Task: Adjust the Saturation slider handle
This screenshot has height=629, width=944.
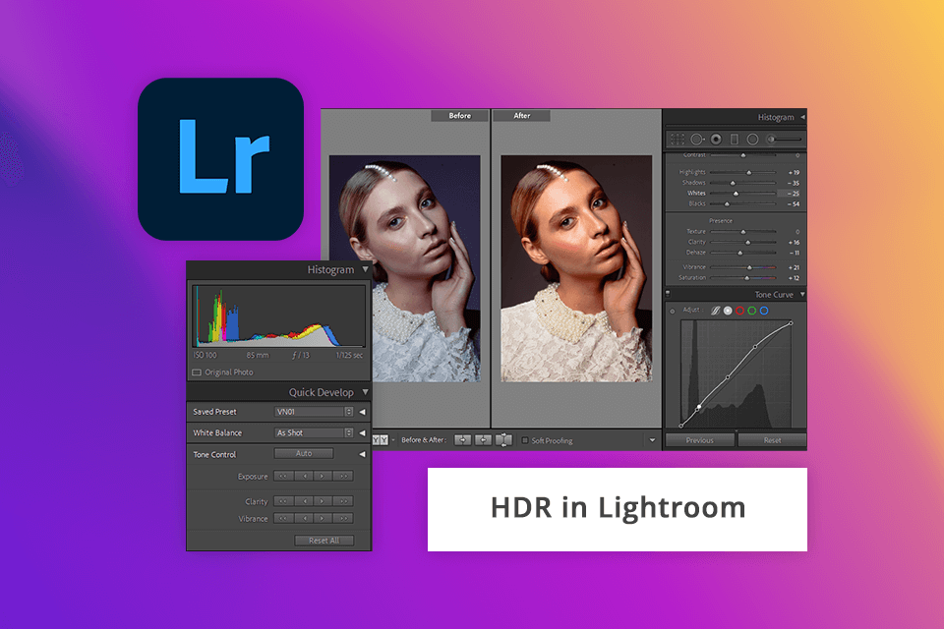Action: (x=746, y=278)
